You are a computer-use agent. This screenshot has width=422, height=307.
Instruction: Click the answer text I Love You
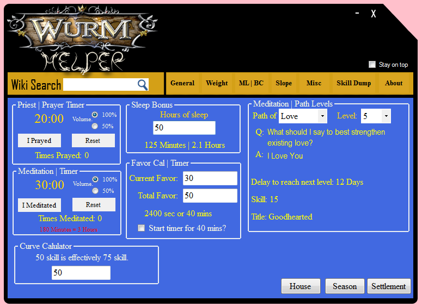coord(285,156)
